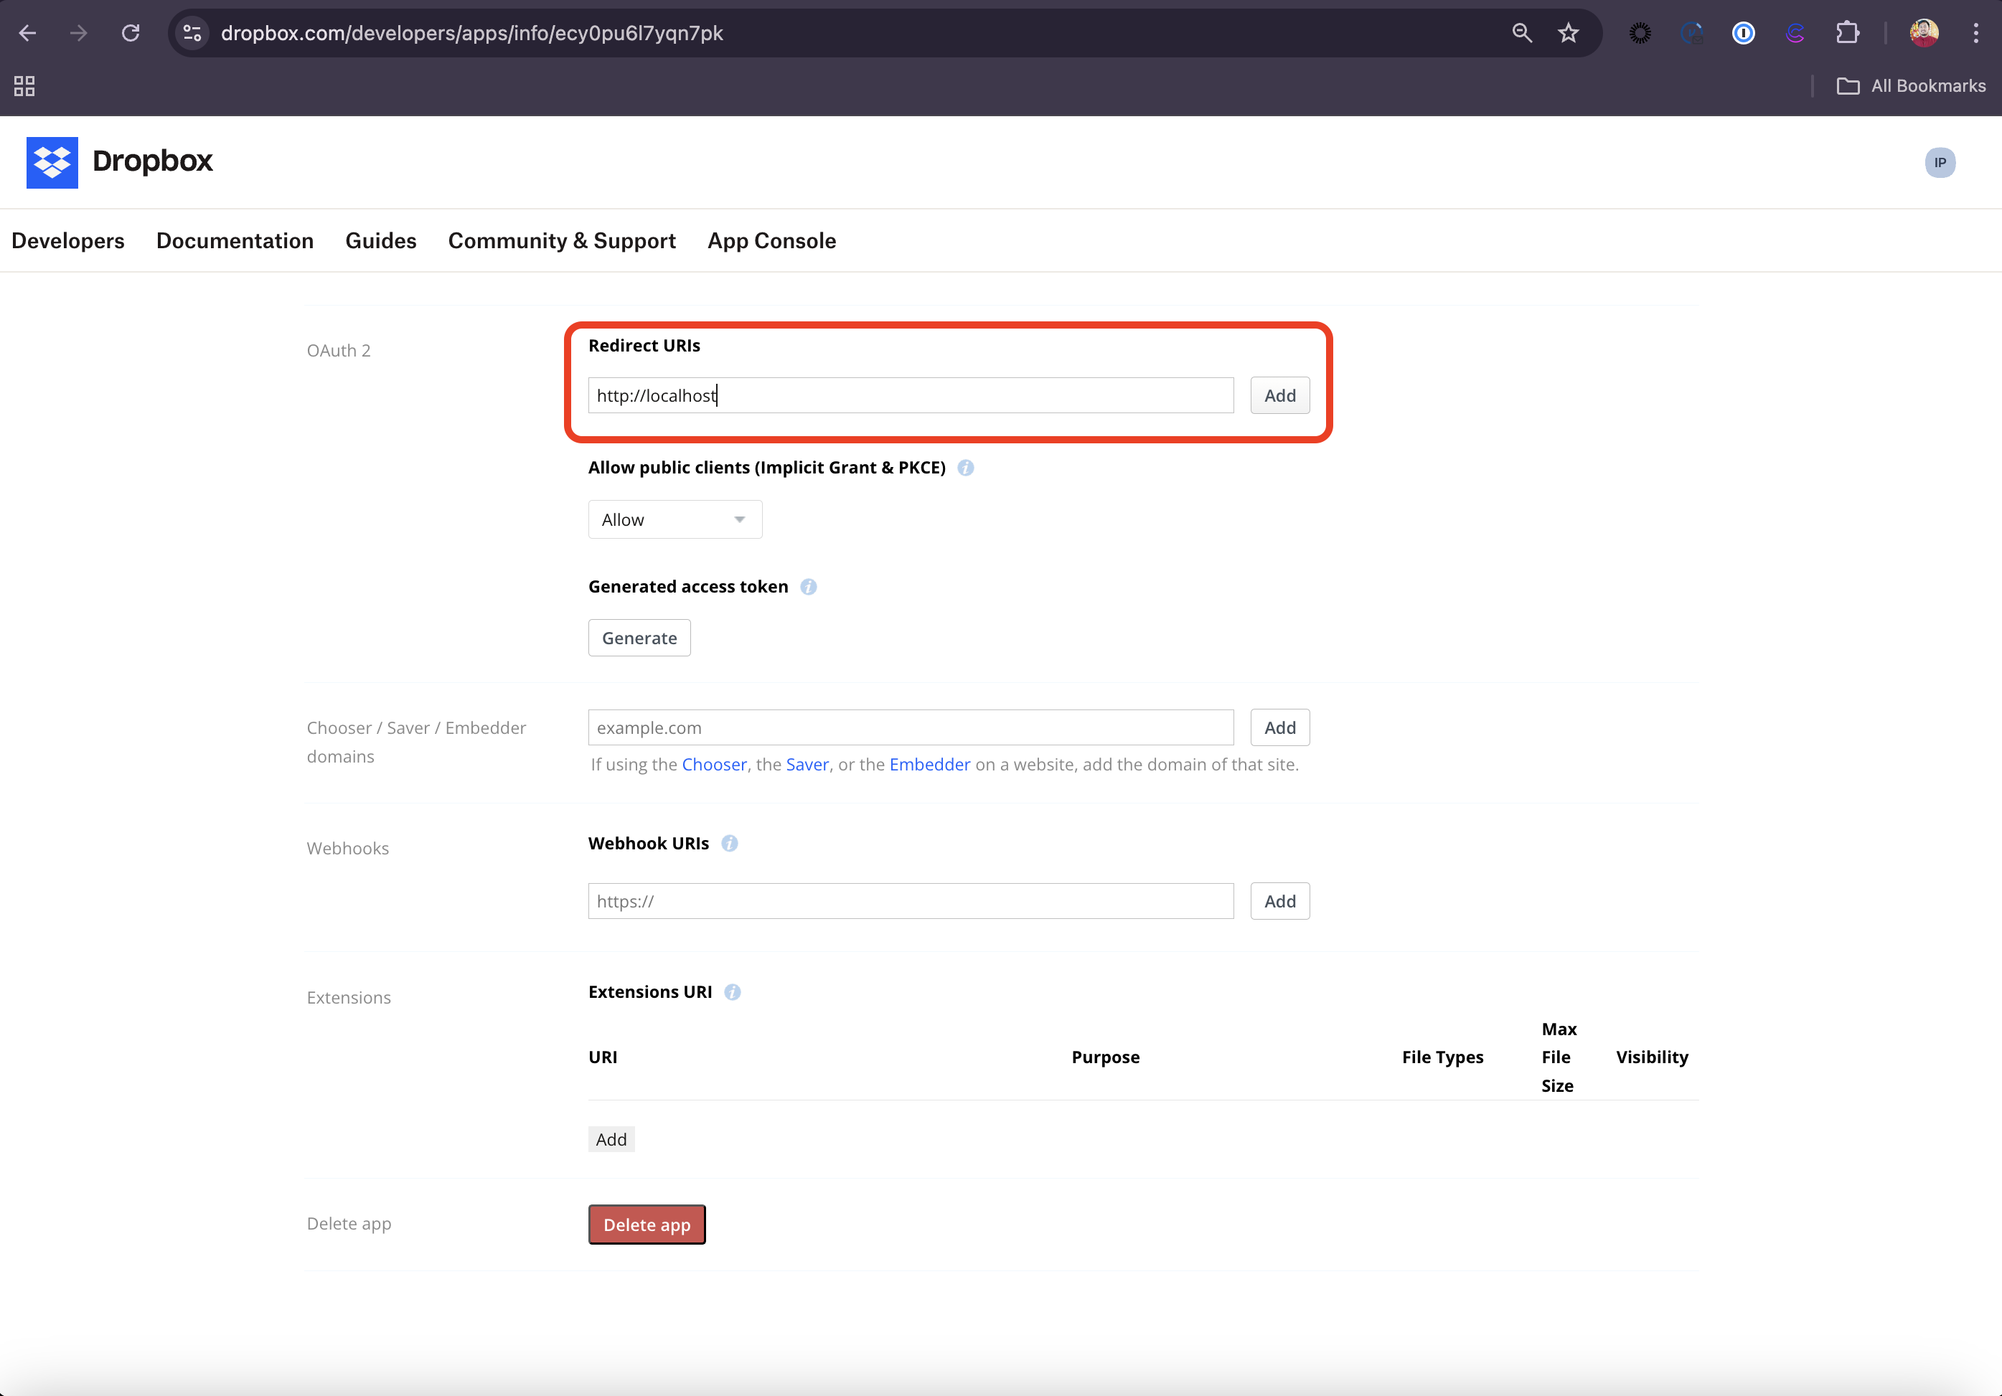
Task: Open the IP account avatar
Action: (x=1940, y=162)
